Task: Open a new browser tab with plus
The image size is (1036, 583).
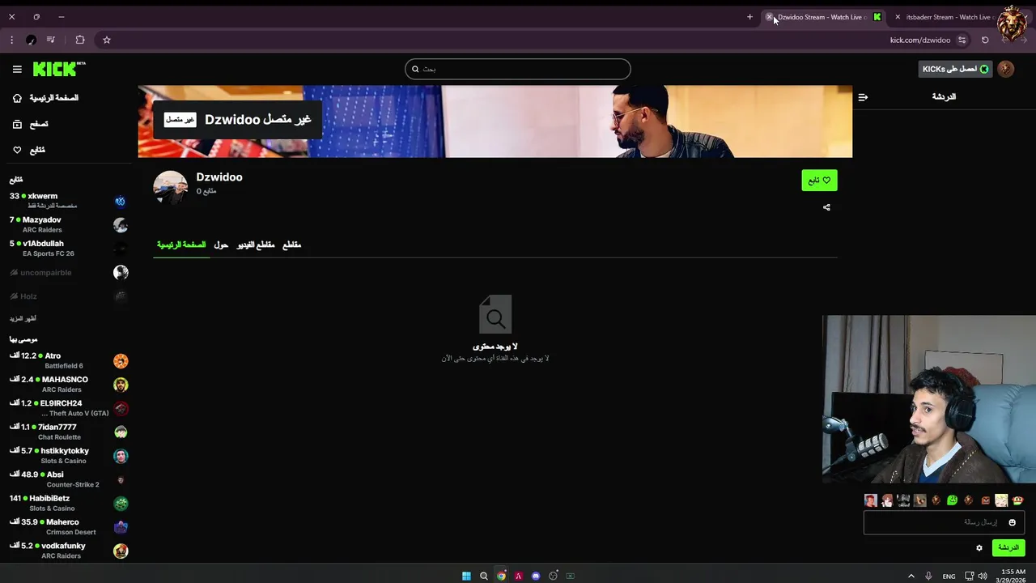Action: pyautogui.click(x=749, y=17)
